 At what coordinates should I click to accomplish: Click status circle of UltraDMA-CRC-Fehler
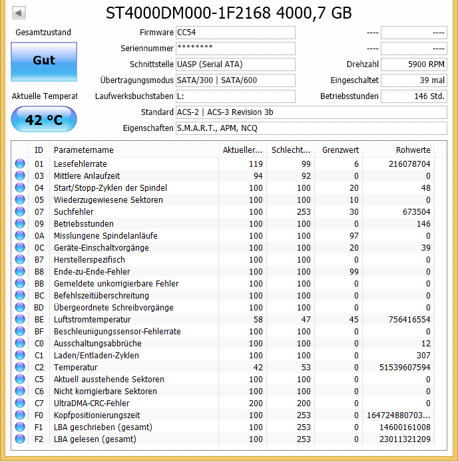20,403
